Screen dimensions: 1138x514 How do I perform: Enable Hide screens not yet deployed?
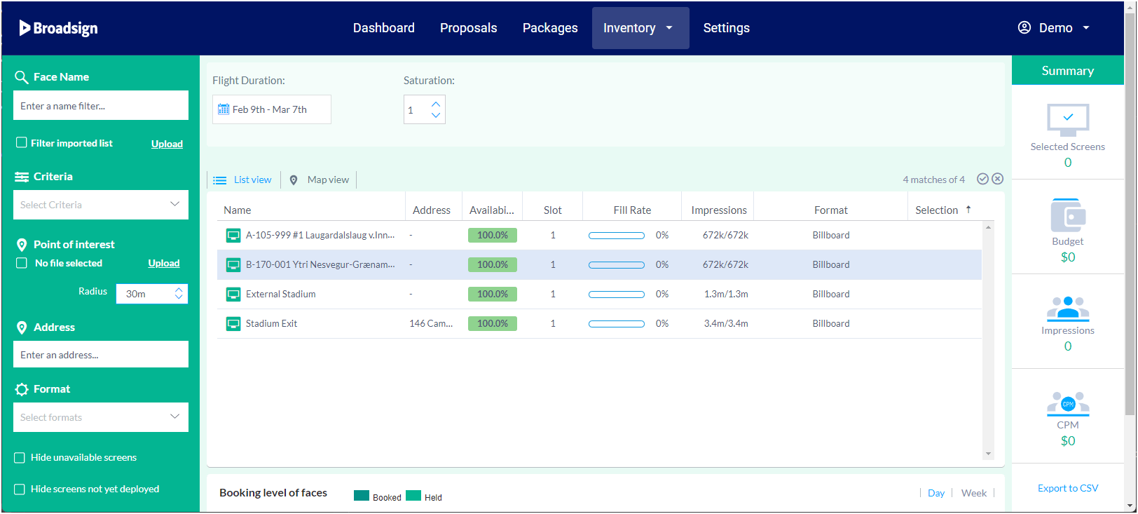pos(20,489)
